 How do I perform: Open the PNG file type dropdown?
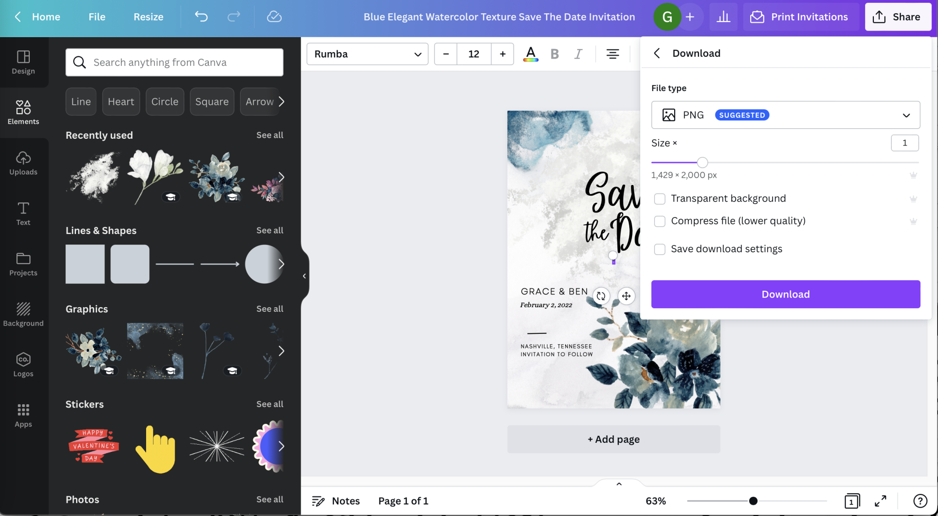click(x=785, y=115)
